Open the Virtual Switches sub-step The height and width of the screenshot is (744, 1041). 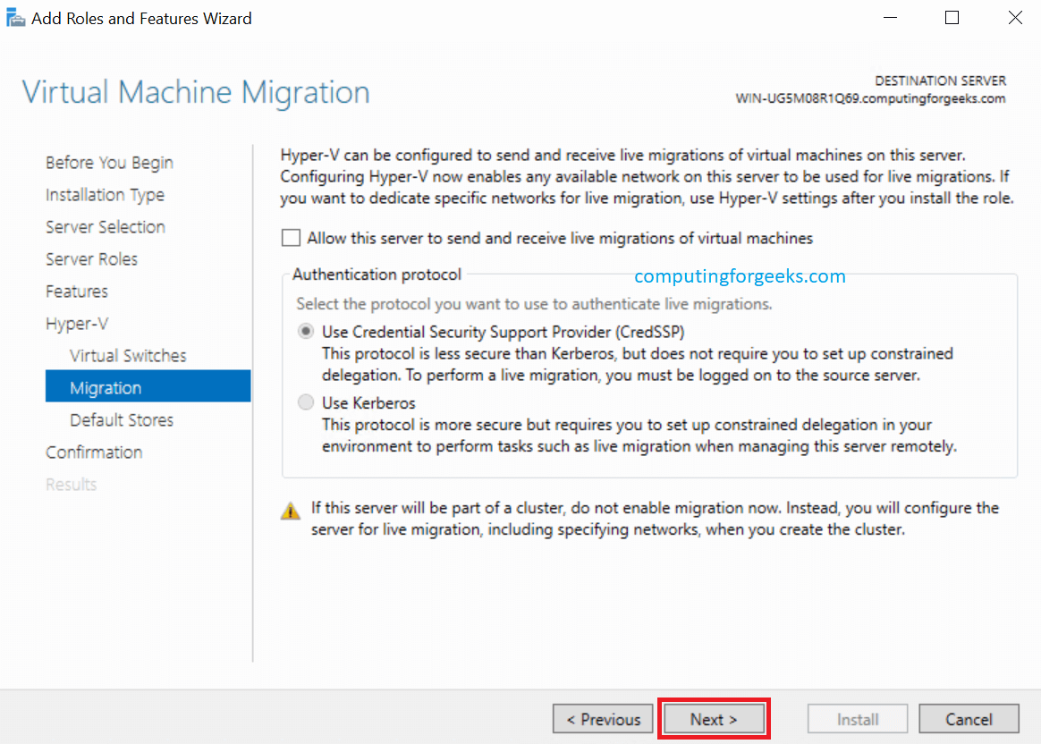(128, 356)
